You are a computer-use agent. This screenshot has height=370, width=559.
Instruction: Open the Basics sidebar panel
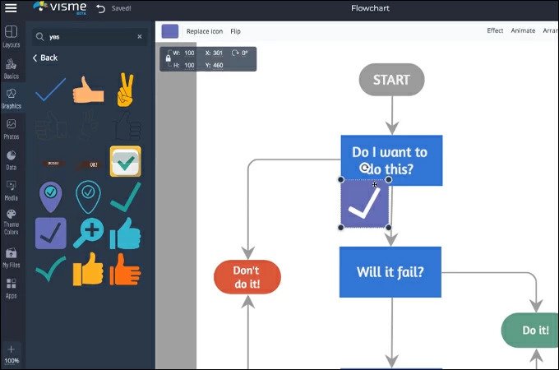point(12,67)
